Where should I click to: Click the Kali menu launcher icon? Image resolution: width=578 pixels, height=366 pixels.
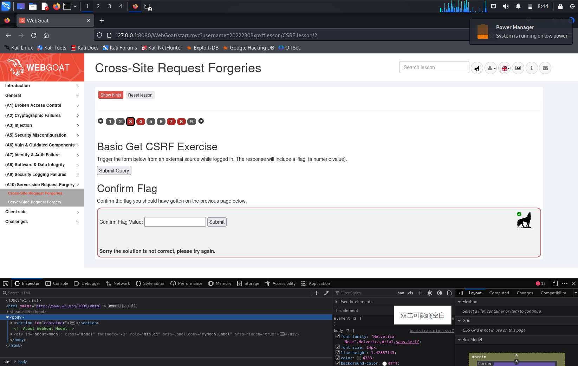click(6, 6)
